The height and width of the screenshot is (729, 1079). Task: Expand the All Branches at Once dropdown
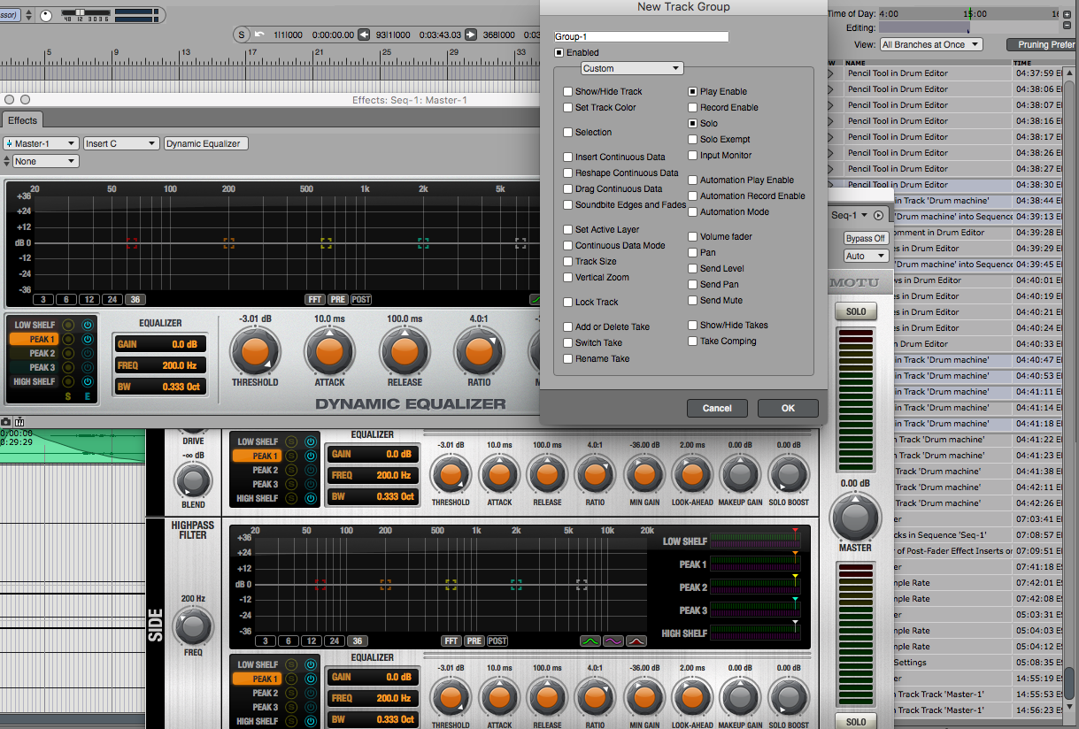[930, 44]
